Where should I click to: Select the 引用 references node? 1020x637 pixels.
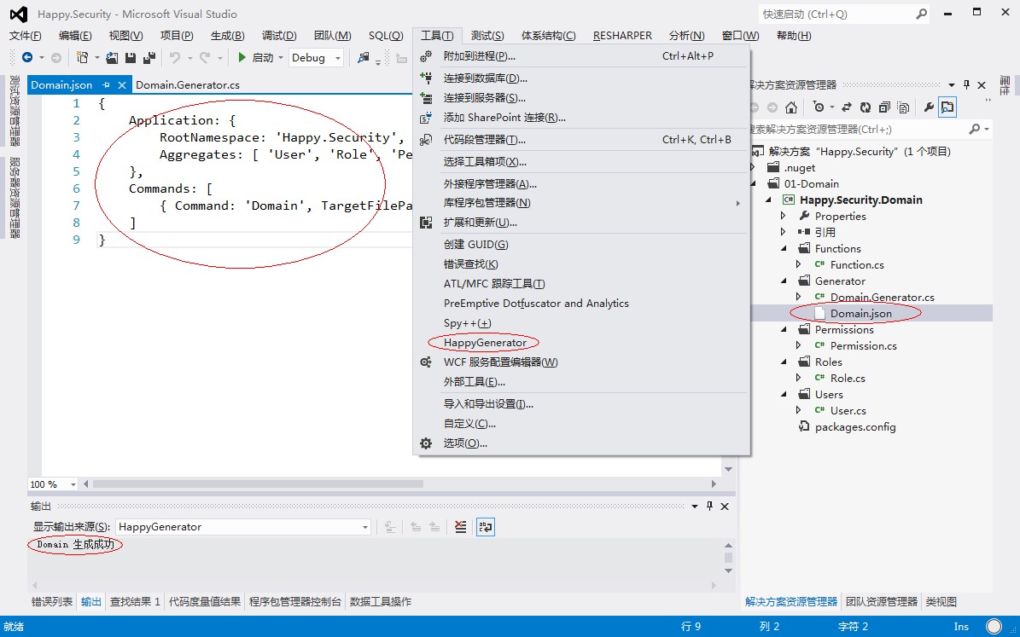coord(825,232)
